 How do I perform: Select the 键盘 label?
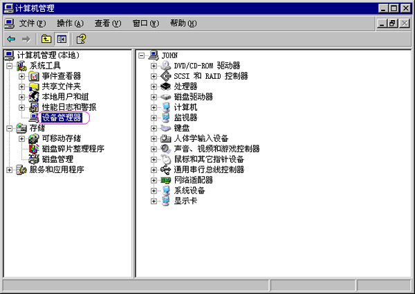(181, 128)
